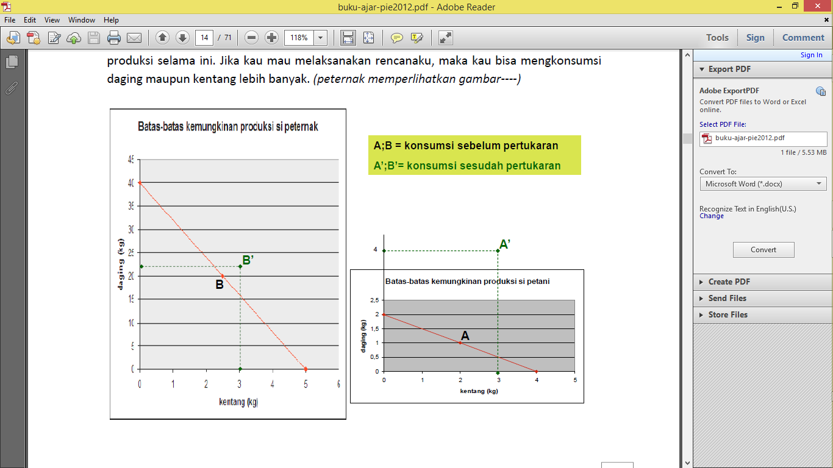Click the scrollbar up arrow
The height and width of the screenshot is (468, 833).
(x=687, y=56)
